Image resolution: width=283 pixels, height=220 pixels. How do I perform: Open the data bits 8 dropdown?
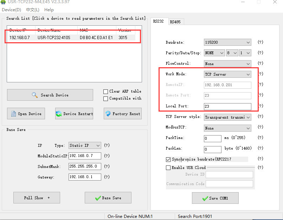(x=232, y=53)
